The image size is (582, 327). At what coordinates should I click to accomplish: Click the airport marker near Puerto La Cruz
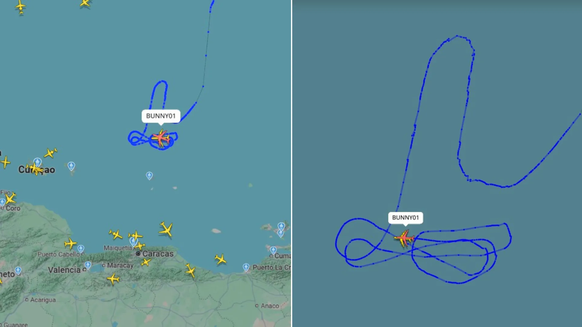click(246, 267)
